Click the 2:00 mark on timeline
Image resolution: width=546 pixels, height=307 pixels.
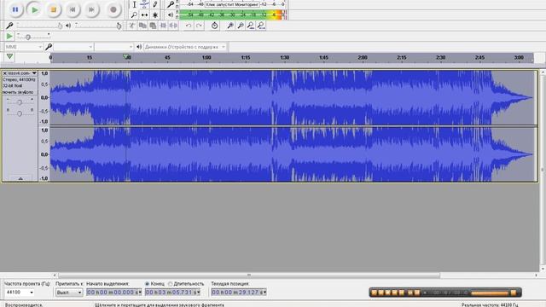coord(363,57)
